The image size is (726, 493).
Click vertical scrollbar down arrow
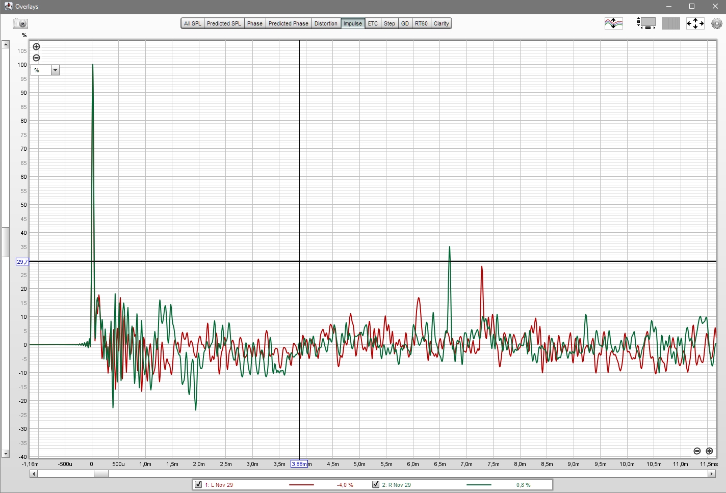click(6, 453)
